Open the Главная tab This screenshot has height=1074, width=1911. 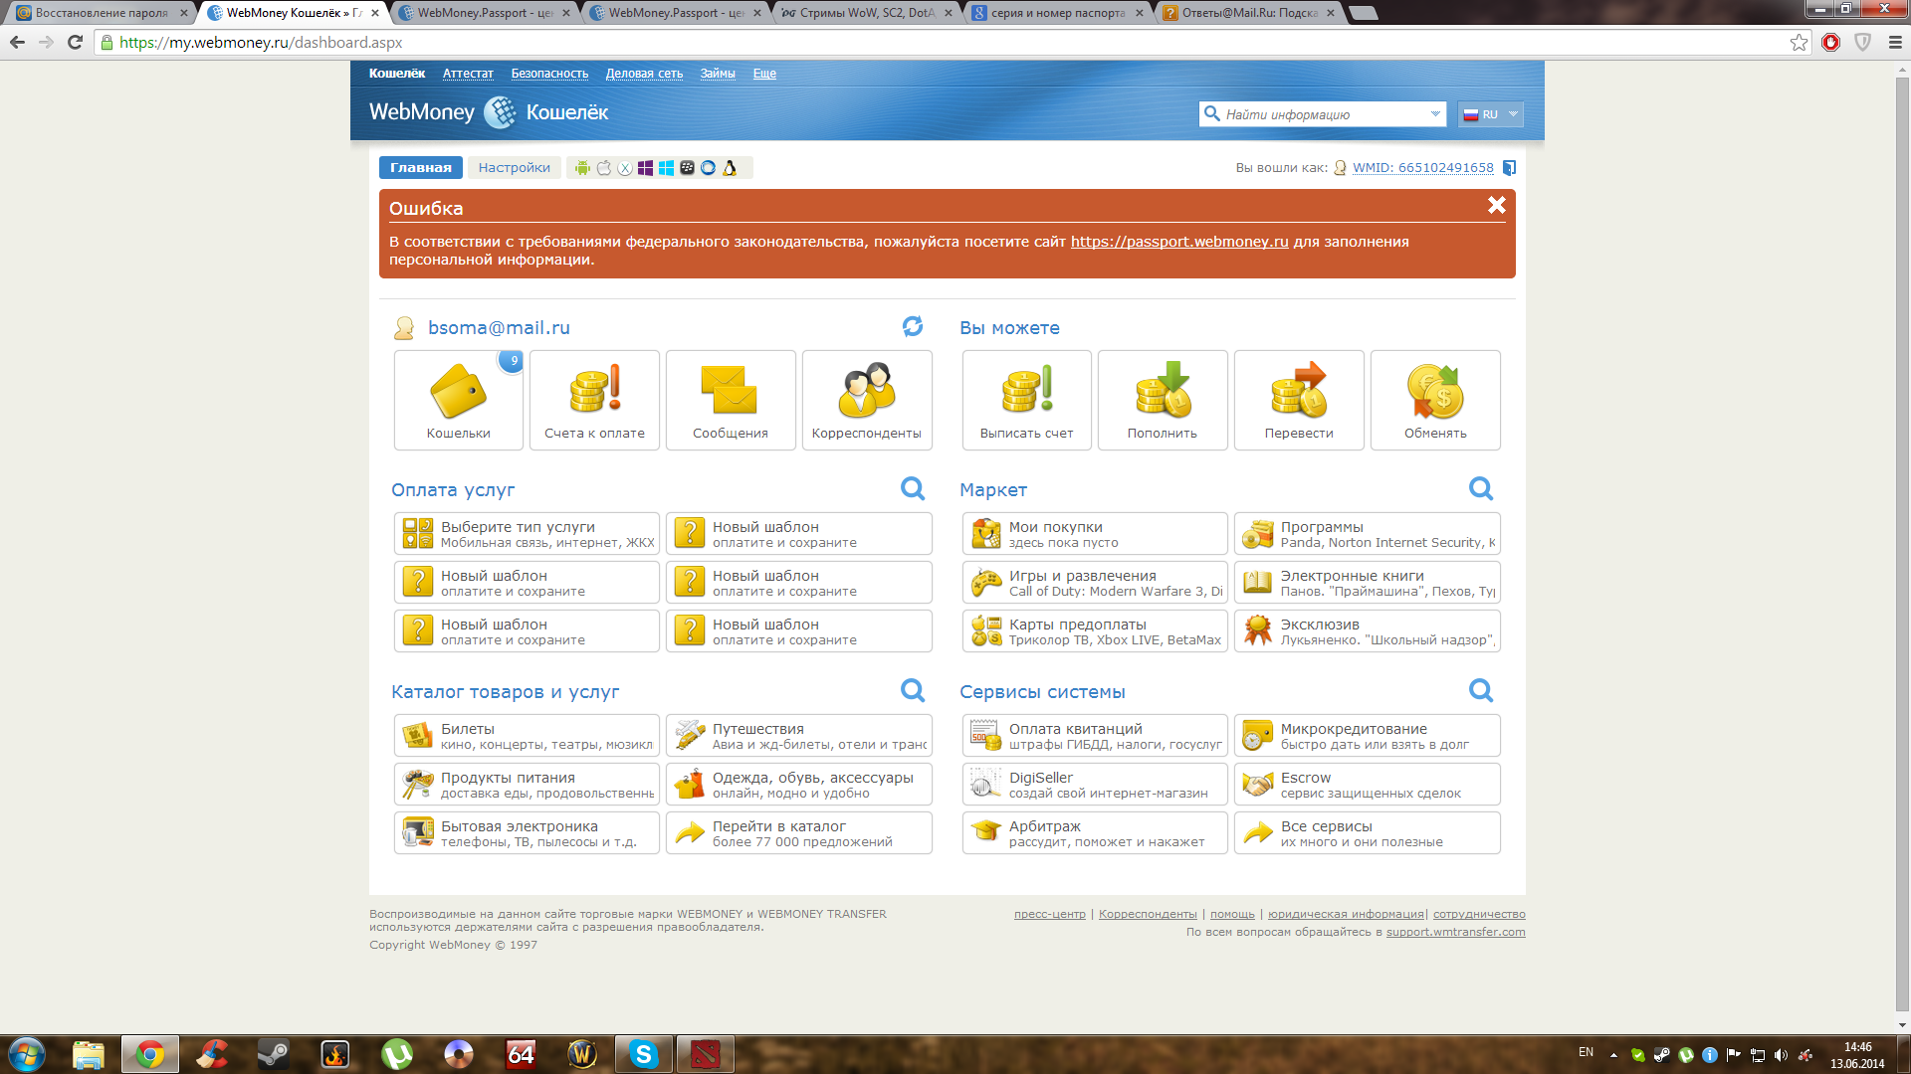[x=421, y=168]
